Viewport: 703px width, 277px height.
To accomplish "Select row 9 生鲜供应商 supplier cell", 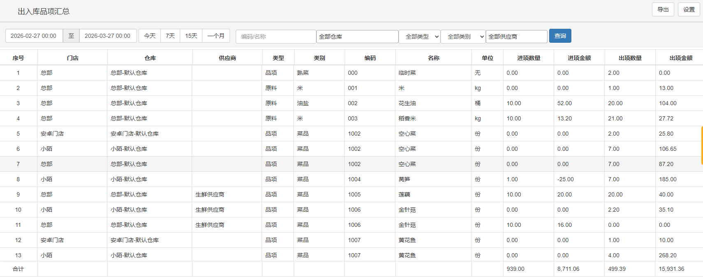I will [210, 194].
